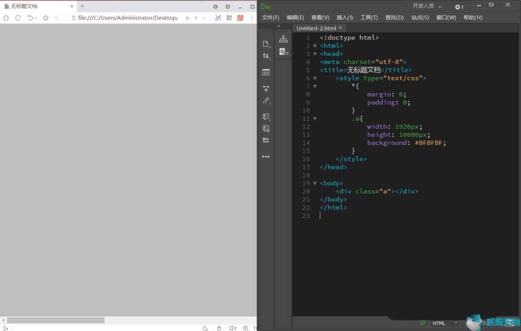Click the browser Back arrow

57,18
